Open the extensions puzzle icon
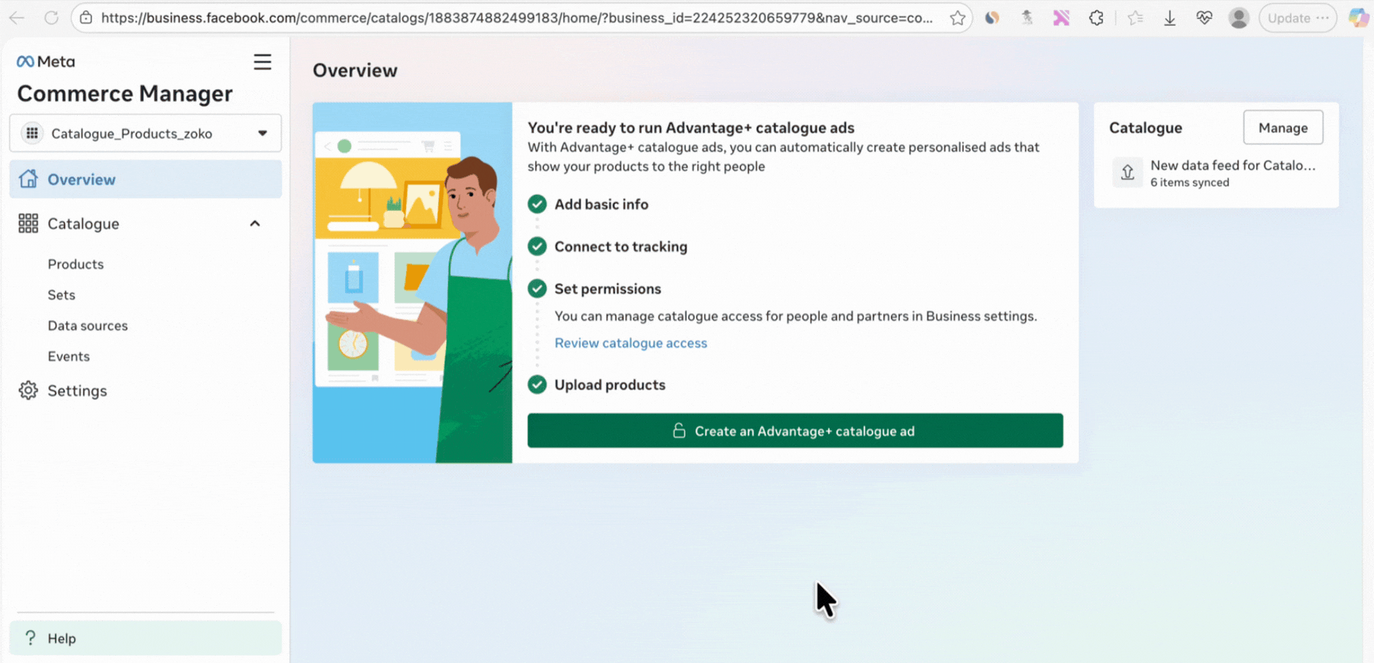This screenshot has width=1374, height=663. point(1096,18)
